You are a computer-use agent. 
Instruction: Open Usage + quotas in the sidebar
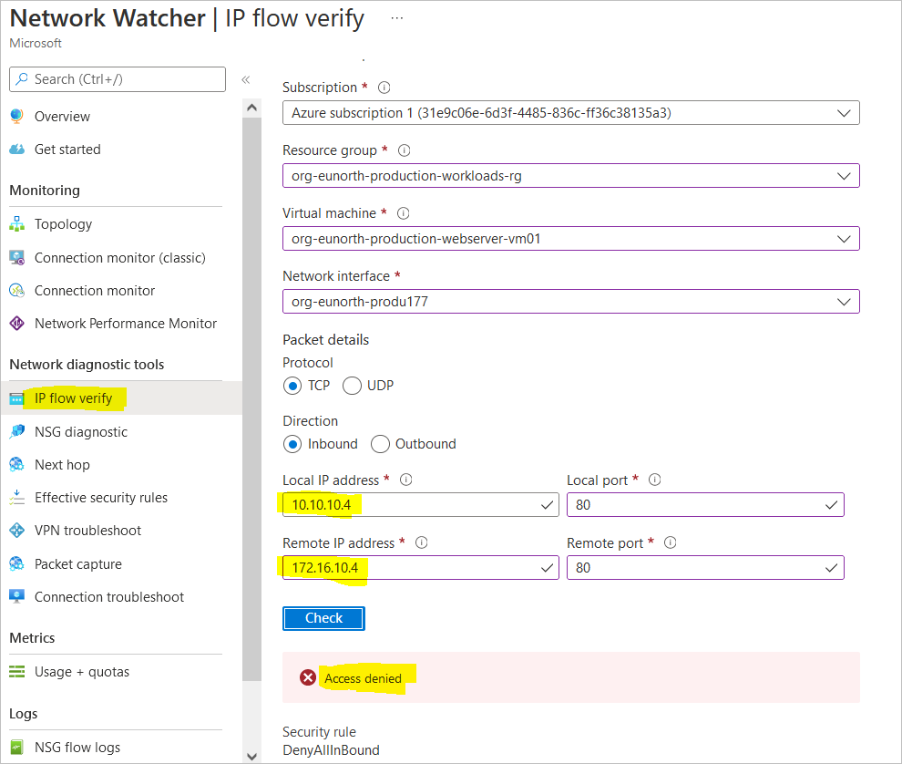82,671
